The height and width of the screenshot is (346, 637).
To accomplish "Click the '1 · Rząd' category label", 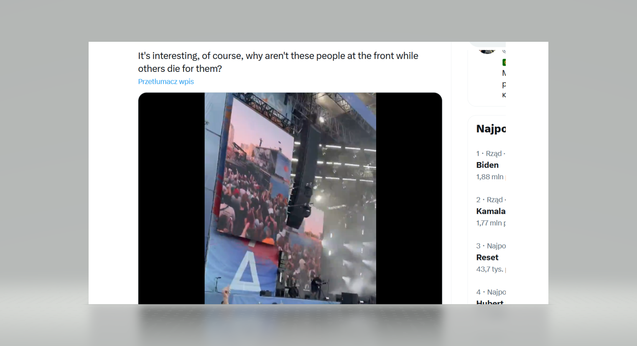I will point(491,153).
